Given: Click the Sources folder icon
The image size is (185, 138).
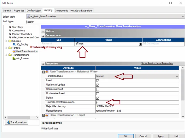Looking at the screenshot, I should pyautogui.click(x=10, y=41).
